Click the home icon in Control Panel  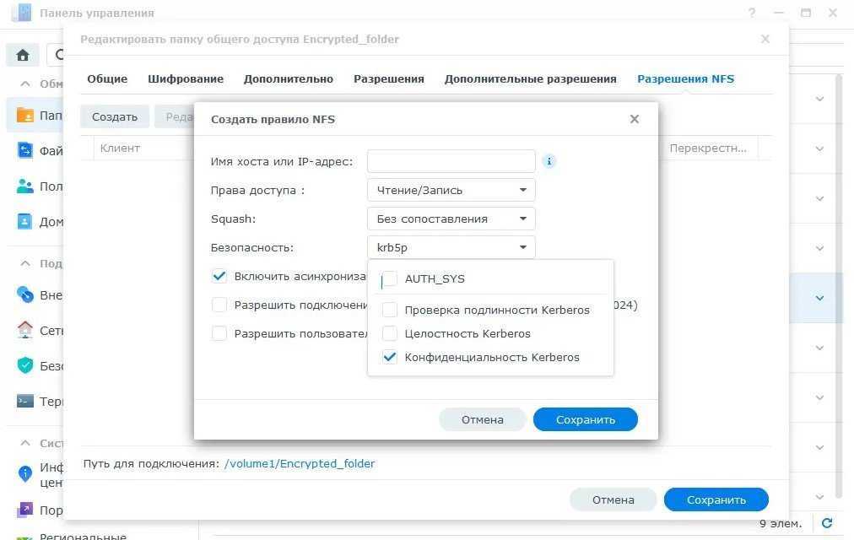(x=23, y=55)
